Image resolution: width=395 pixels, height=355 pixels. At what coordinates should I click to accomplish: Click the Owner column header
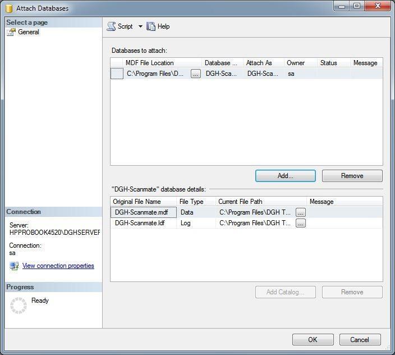[x=300, y=63]
